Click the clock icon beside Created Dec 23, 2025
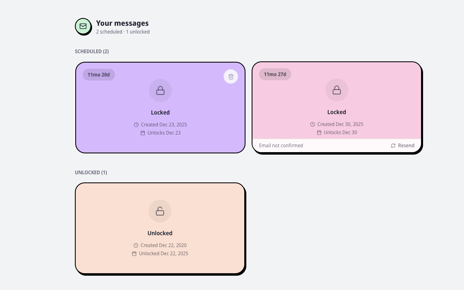The image size is (464, 290). (136, 125)
